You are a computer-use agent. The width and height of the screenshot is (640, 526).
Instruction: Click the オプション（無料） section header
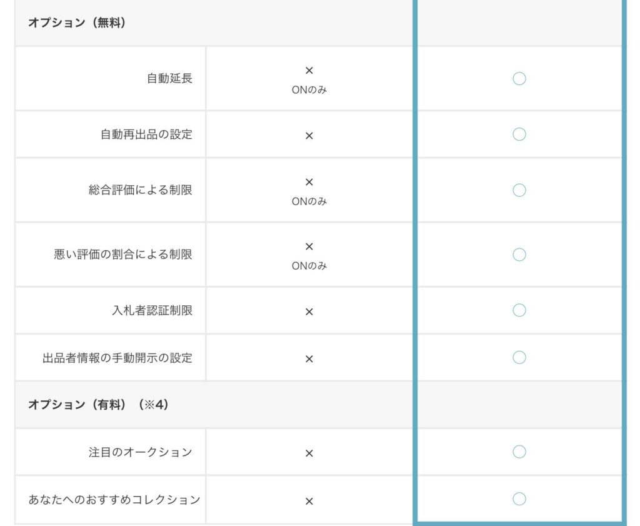tap(77, 23)
